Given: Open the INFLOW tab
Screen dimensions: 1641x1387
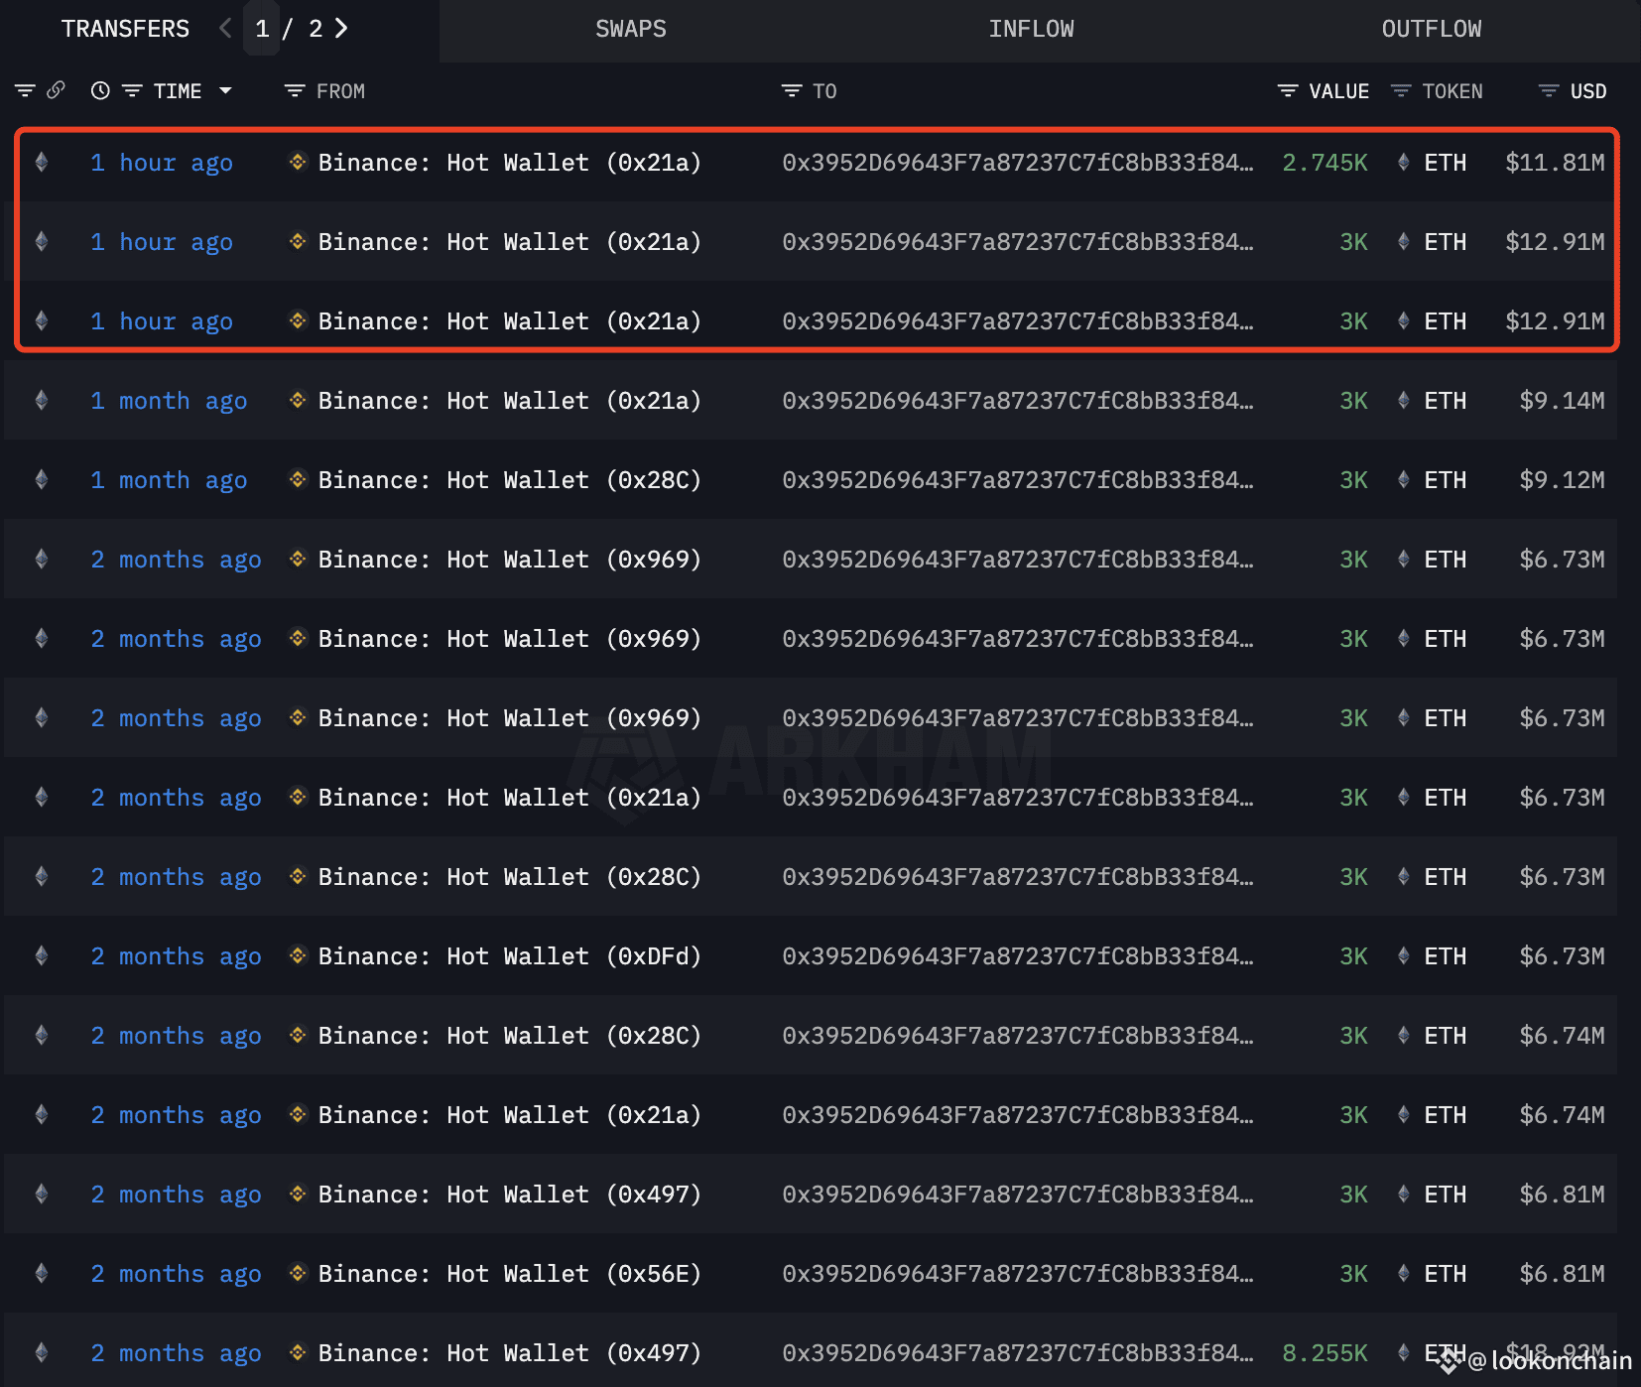Looking at the screenshot, I should pos(1031,29).
